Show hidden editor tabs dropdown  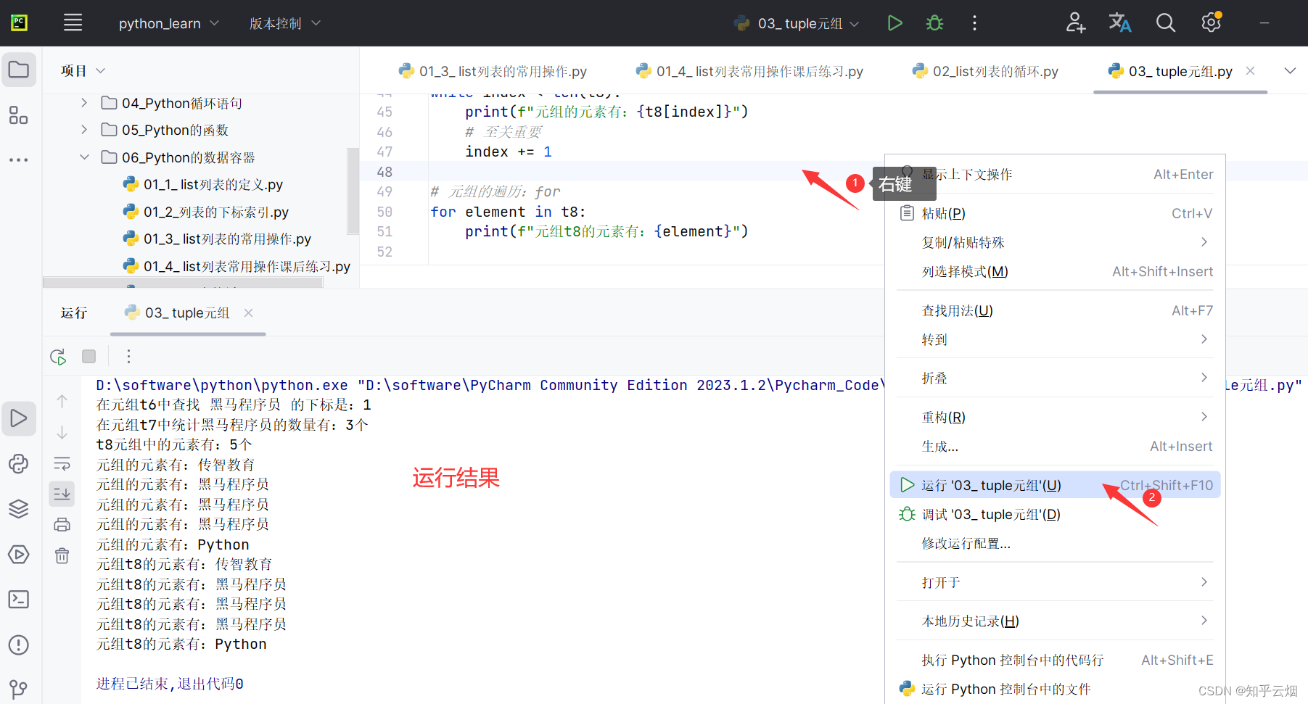click(x=1290, y=70)
